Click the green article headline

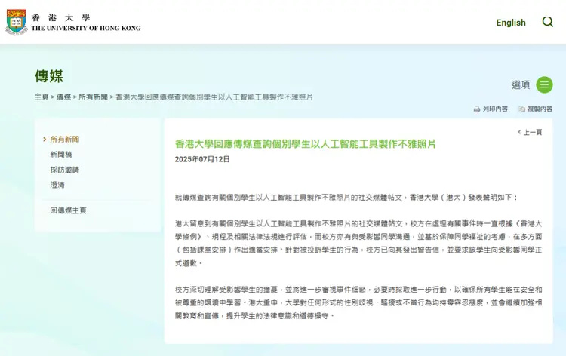pos(306,144)
